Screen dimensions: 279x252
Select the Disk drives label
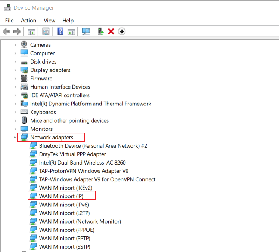pyautogui.click(x=43, y=62)
